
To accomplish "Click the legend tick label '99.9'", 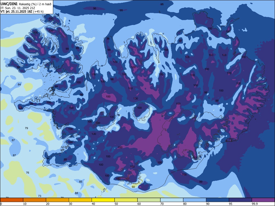I will [254, 204].
